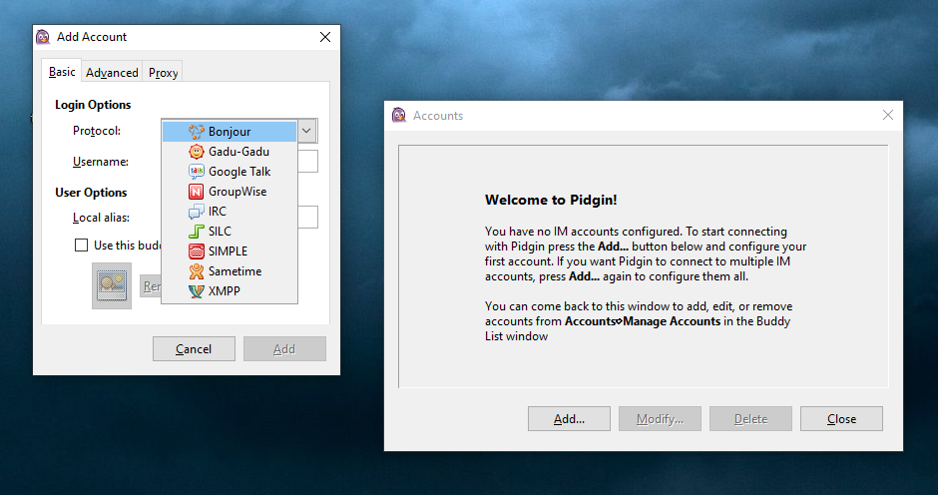Image resolution: width=938 pixels, height=495 pixels.
Task: Click Close button in Accounts window
Action: click(841, 419)
